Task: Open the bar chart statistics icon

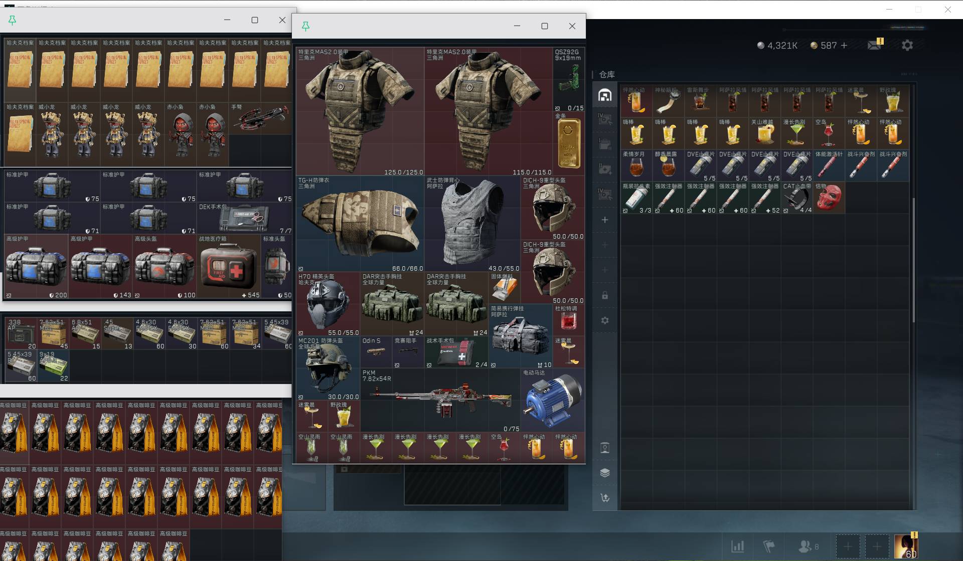Action: [737, 546]
